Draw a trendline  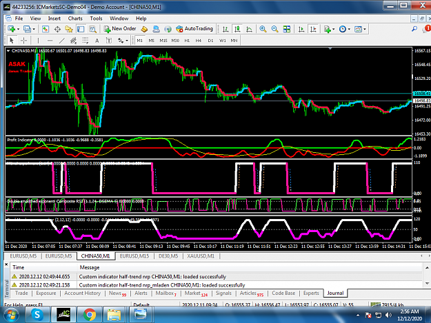[x=62, y=41]
